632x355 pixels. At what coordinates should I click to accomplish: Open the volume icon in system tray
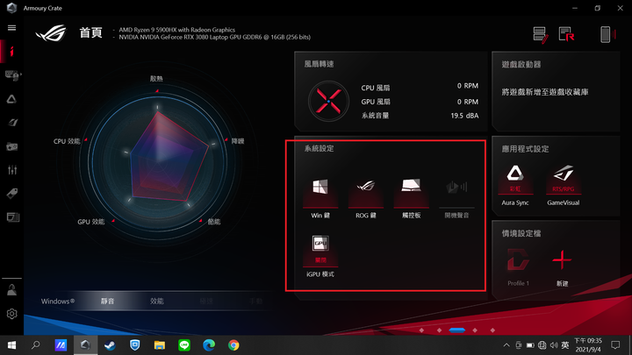point(554,345)
